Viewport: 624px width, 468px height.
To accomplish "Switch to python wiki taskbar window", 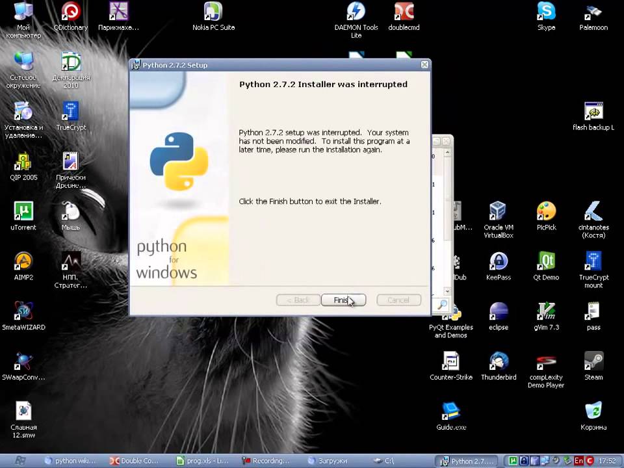I will click(x=71, y=461).
